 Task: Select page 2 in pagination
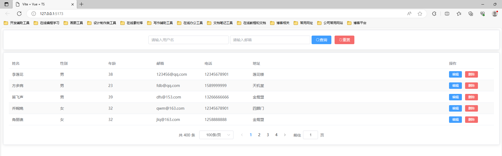click(x=259, y=135)
